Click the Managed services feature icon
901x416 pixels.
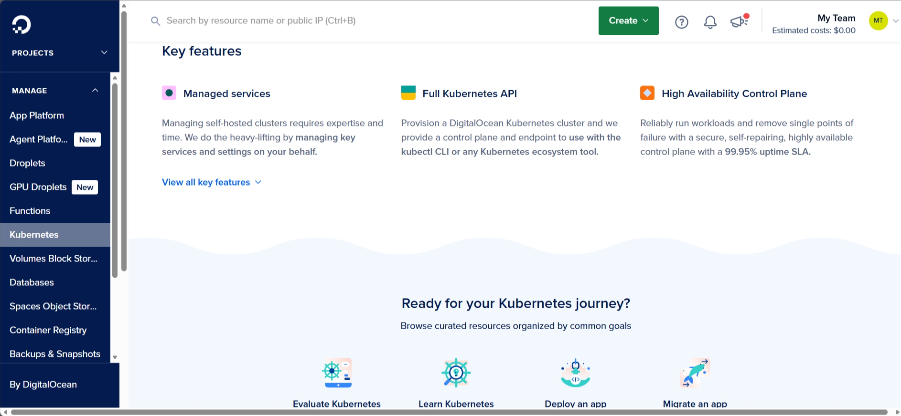click(x=169, y=93)
